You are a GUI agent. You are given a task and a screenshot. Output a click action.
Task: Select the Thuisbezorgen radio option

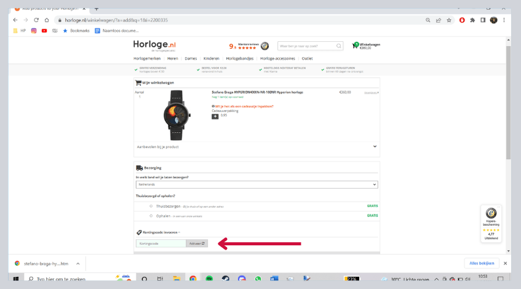[x=151, y=206]
